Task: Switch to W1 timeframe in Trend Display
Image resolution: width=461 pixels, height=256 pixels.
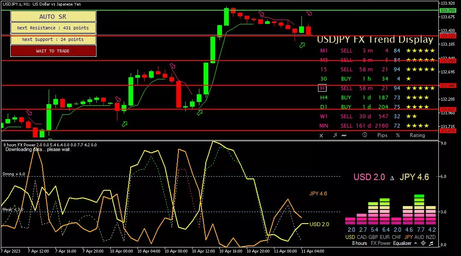Action: pos(324,116)
